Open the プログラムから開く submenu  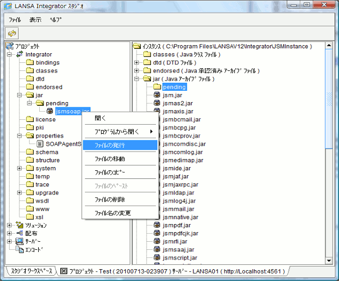click(120, 132)
